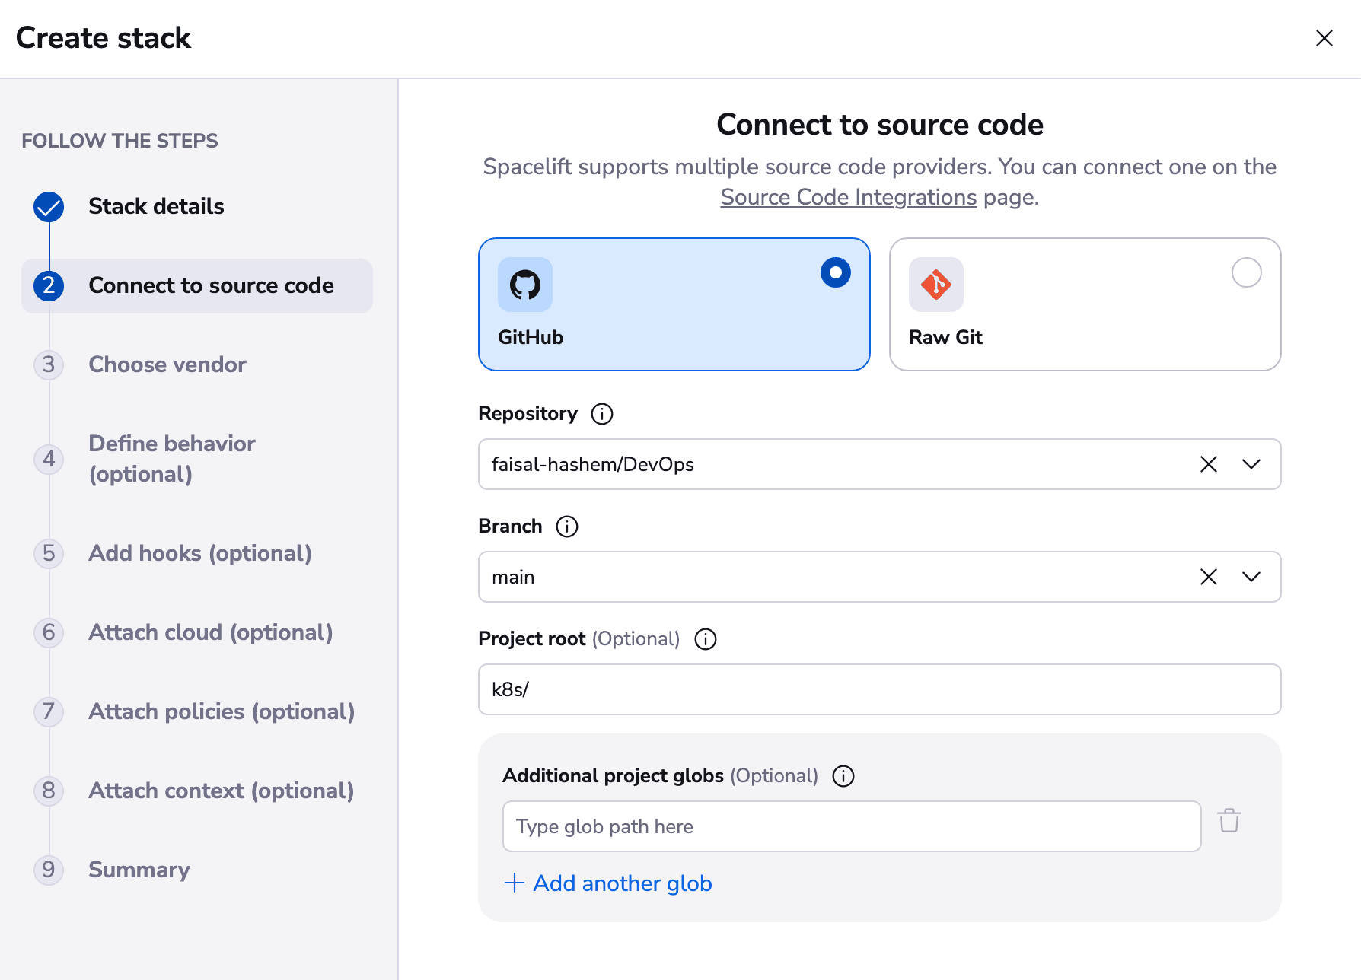1361x980 pixels.
Task: Open the Repository info tooltip icon
Action: point(602,414)
